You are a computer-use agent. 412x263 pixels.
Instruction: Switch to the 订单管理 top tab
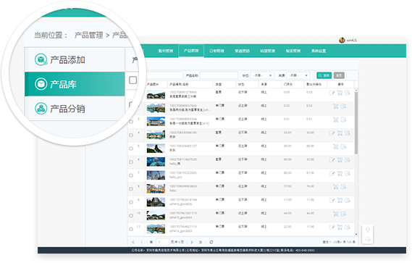pyautogui.click(x=216, y=51)
